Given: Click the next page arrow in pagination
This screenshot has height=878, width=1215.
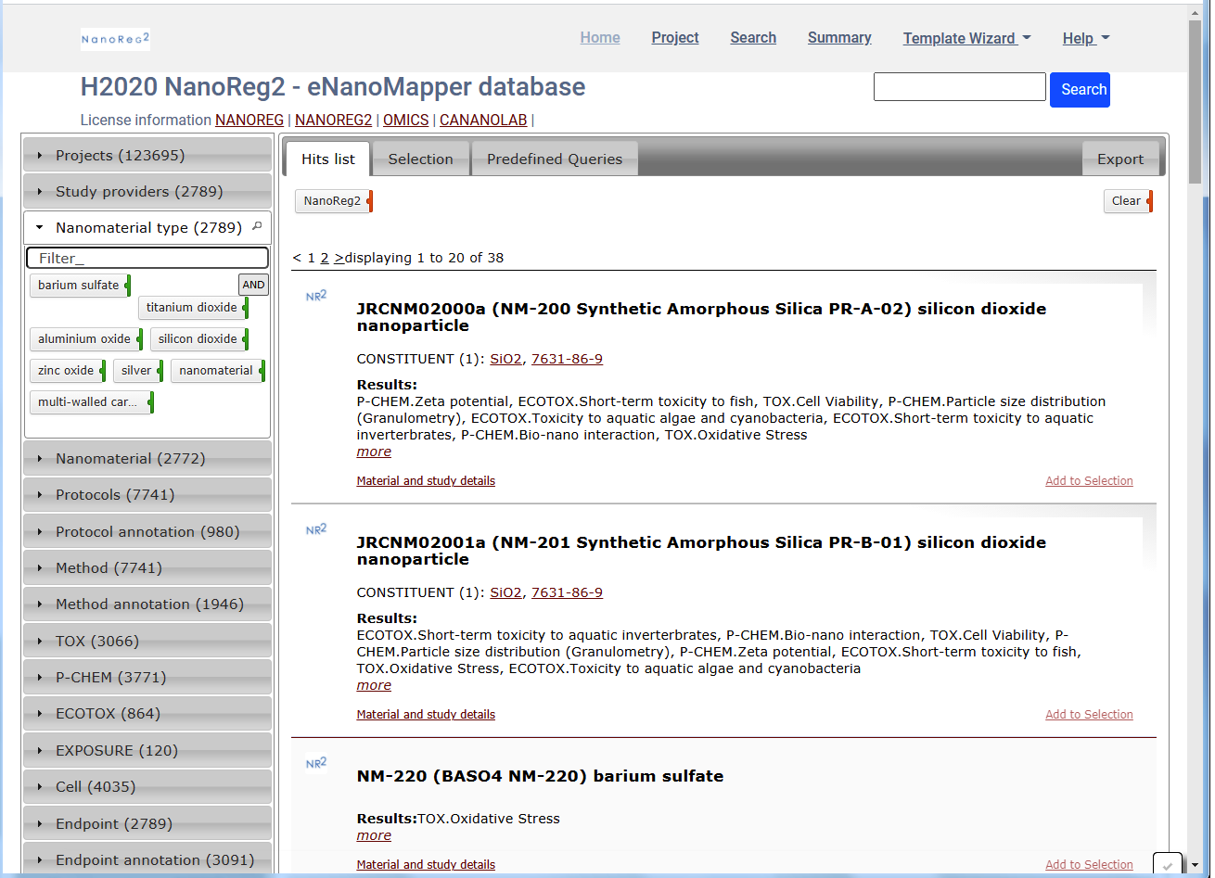Looking at the screenshot, I should pyautogui.click(x=339, y=258).
